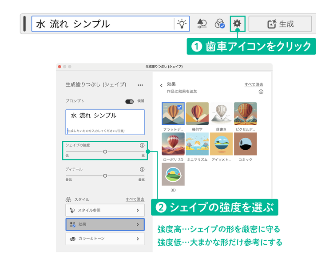
Task: Click すべて消去 link in 効果 panel
Action: [x=254, y=84]
